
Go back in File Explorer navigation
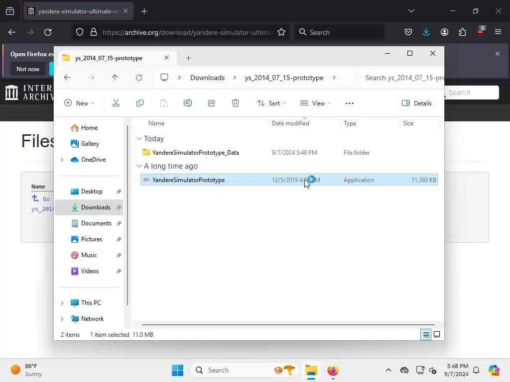tap(67, 78)
